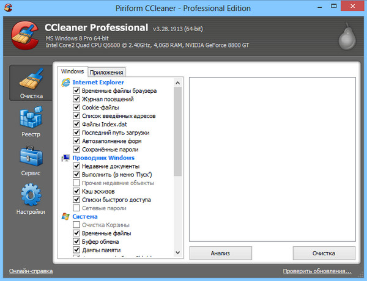Screen dimensions: 367x281
Task: Open the Настройки (Settings) gear icon
Action: pyautogui.click(x=31, y=200)
